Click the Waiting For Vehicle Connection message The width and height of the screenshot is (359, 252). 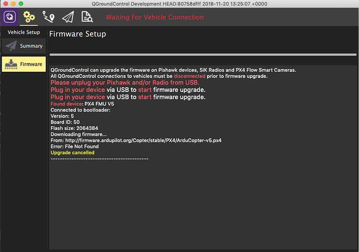click(x=155, y=17)
